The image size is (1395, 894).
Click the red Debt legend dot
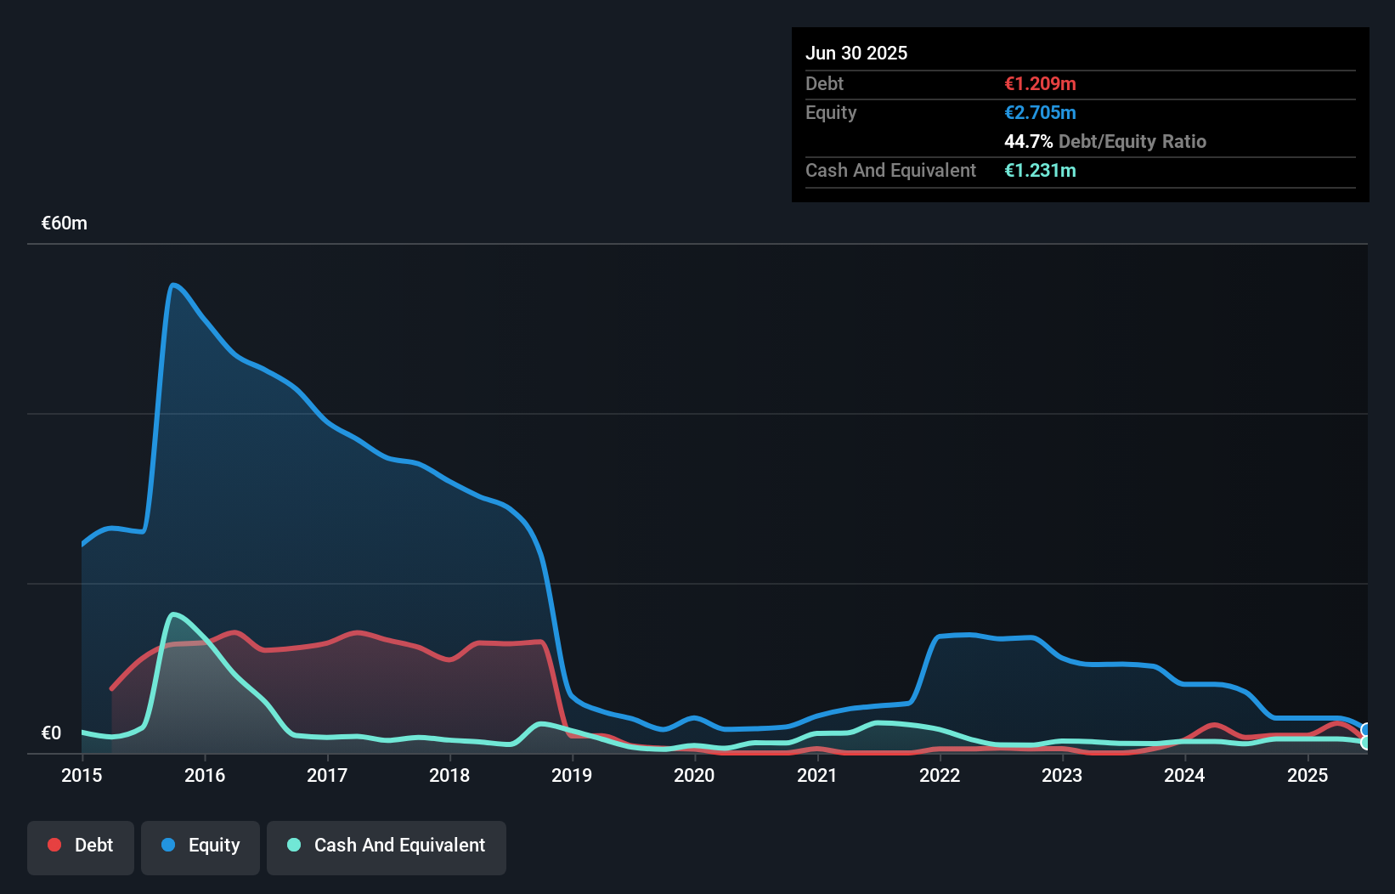(x=54, y=845)
